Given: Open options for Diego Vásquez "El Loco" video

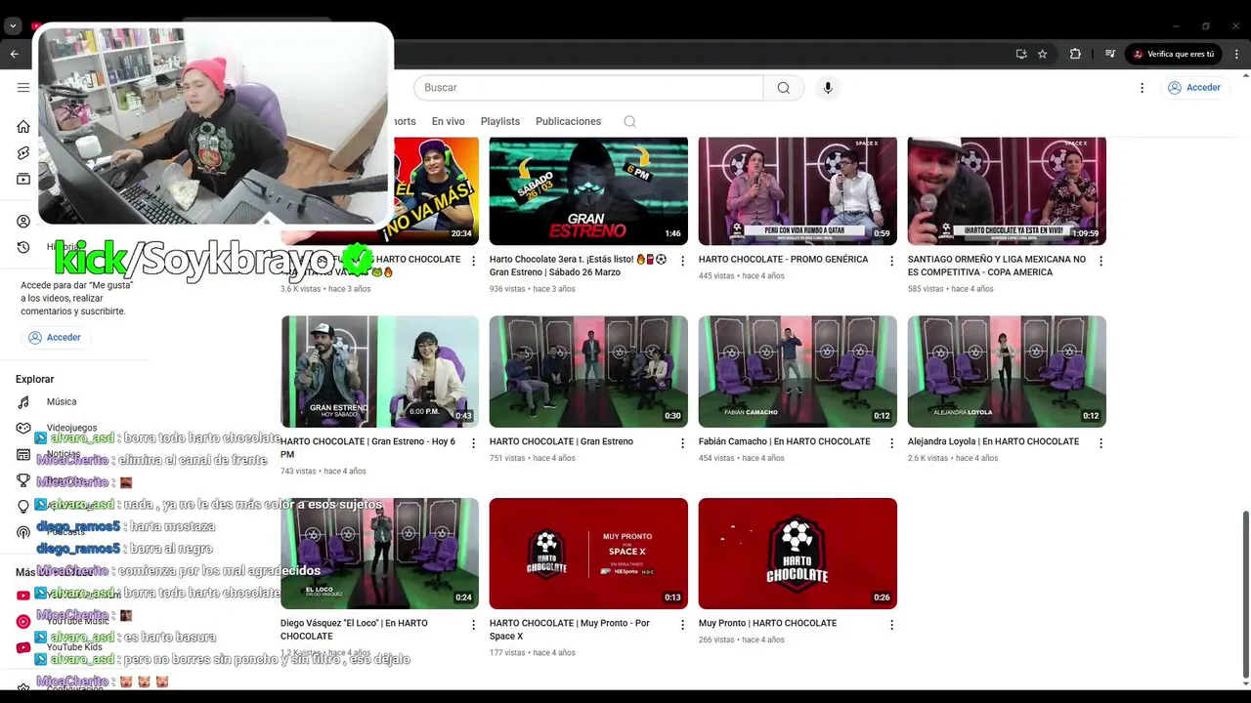Looking at the screenshot, I should (473, 625).
